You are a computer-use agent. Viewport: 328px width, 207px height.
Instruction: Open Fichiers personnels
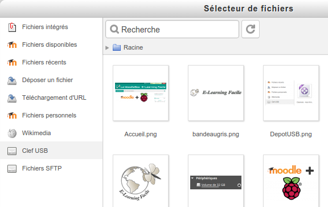tap(51, 115)
